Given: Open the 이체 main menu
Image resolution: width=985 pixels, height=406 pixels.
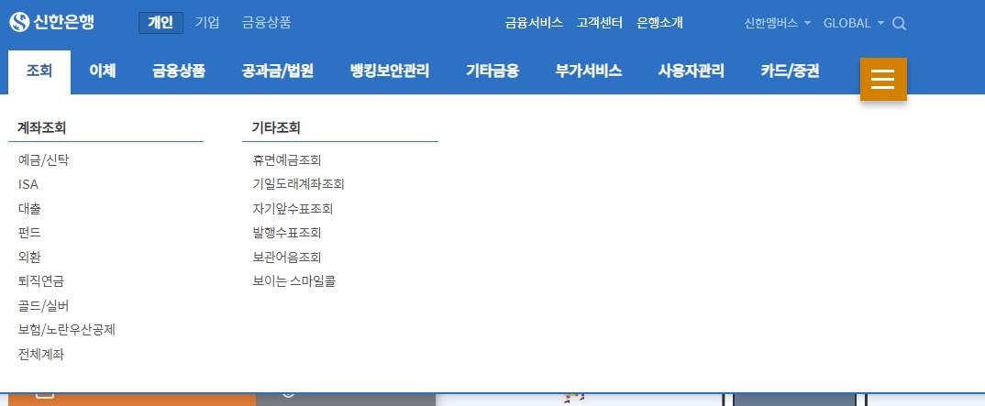Looking at the screenshot, I should coord(103,71).
